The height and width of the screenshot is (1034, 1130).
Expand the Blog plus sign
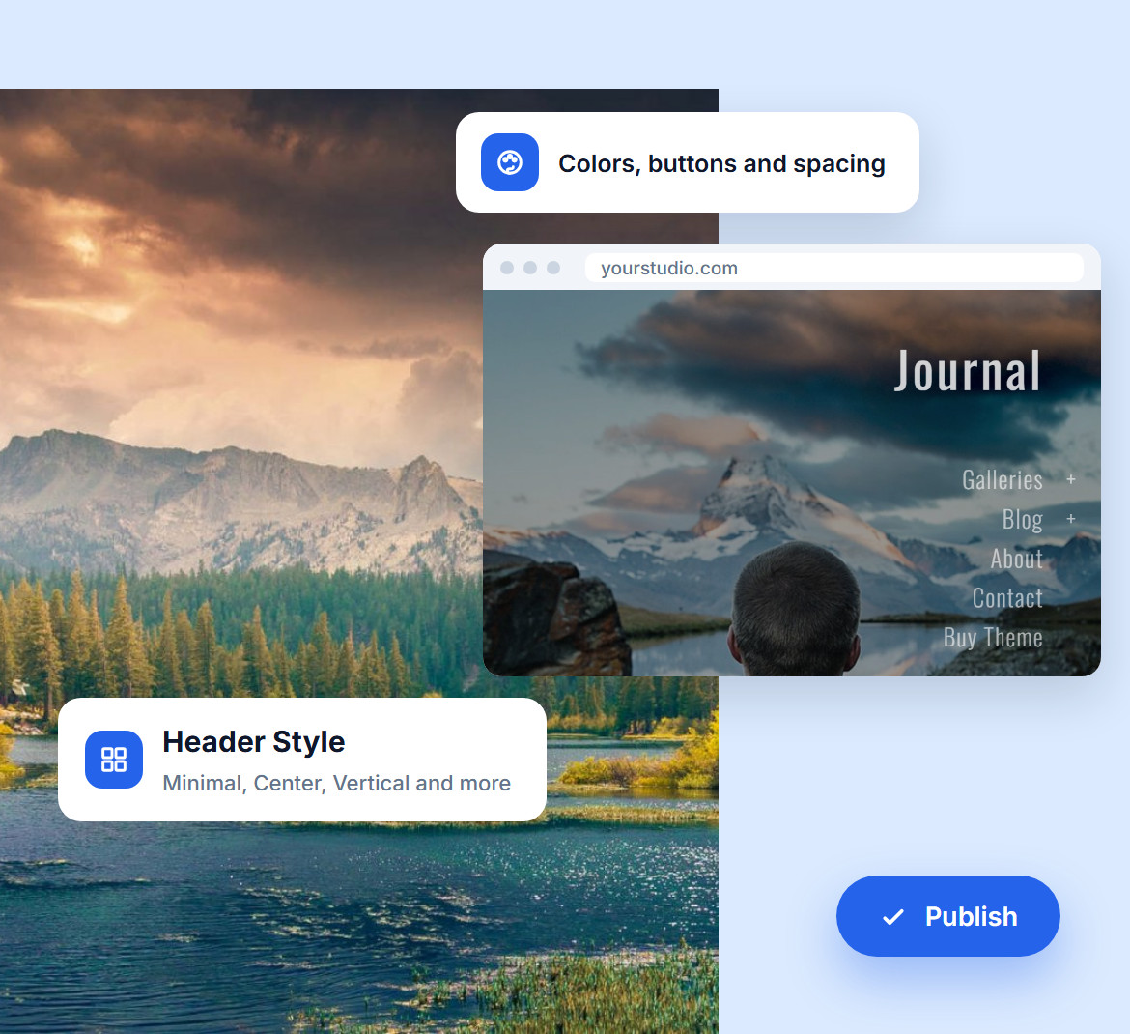[x=1071, y=518]
